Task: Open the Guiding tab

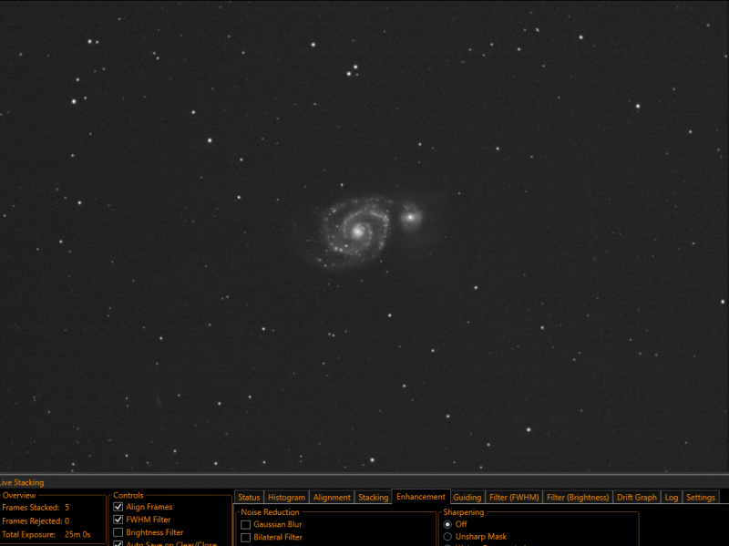Action: tap(467, 497)
